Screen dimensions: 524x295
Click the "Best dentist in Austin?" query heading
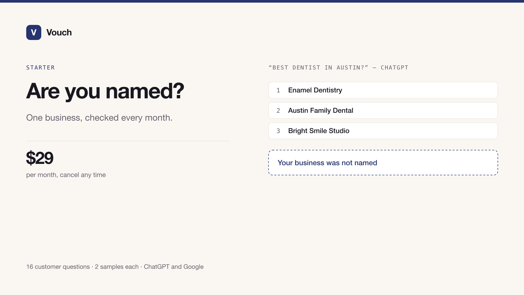pos(318,68)
